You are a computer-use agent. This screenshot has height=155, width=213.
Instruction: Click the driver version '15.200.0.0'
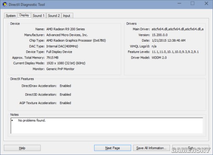tap(160, 35)
